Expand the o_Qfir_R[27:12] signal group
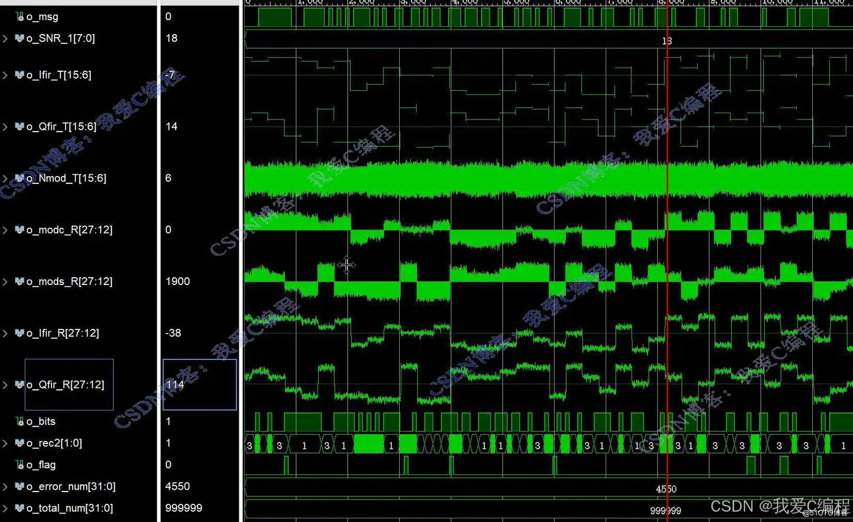The width and height of the screenshot is (853, 522). [5, 385]
